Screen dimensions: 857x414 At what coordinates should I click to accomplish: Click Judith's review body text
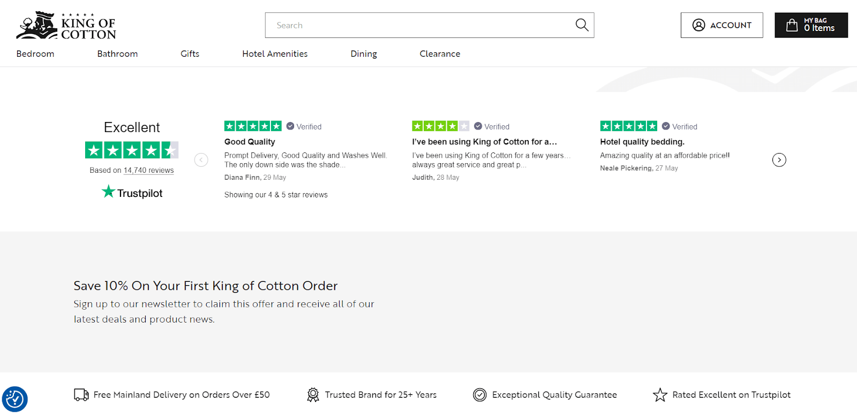[x=491, y=160]
